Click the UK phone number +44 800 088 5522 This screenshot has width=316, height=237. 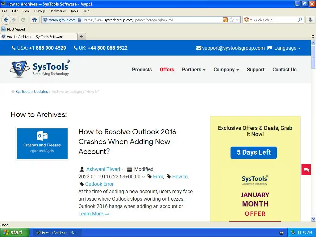[107, 48]
